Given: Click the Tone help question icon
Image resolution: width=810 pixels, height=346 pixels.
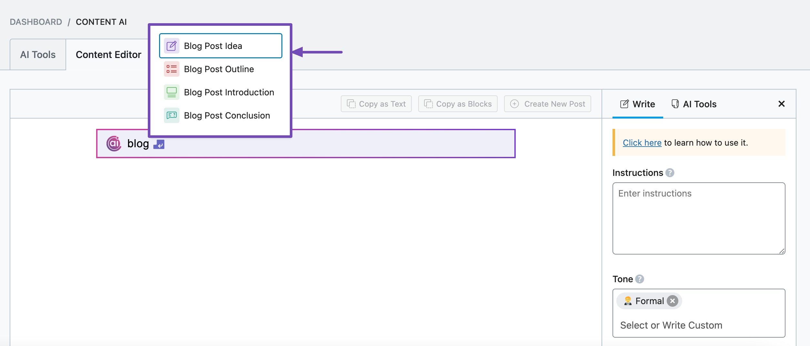Looking at the screenshot, I should [x=640, y=279].
